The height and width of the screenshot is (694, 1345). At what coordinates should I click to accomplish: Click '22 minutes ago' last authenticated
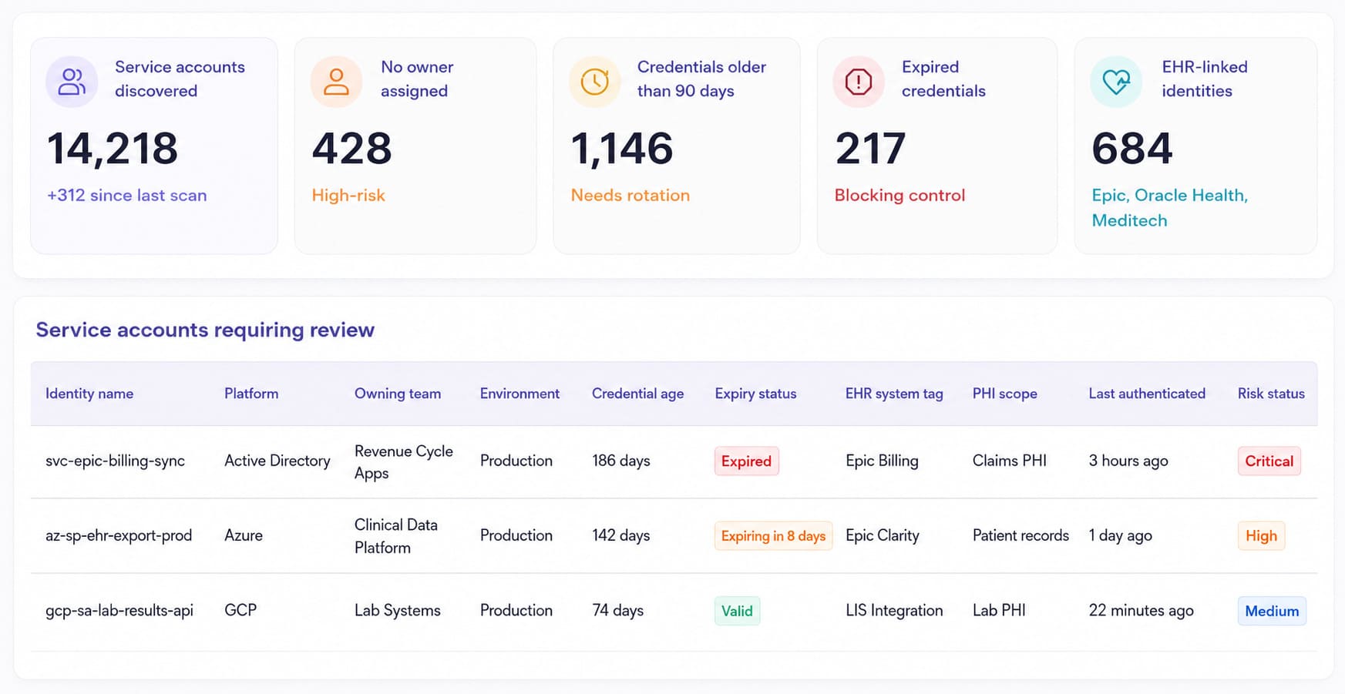(1142, 610)
